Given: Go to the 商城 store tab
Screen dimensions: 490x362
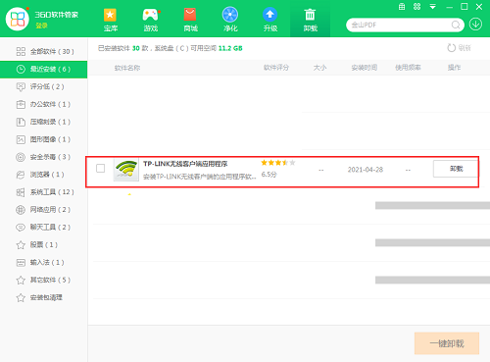Looking at the screenshot, I should (x=190, y=20).
